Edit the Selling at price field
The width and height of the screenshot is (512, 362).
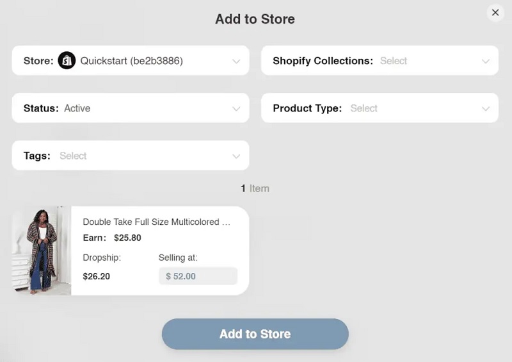pyautogui.click(x=198, y=276)
